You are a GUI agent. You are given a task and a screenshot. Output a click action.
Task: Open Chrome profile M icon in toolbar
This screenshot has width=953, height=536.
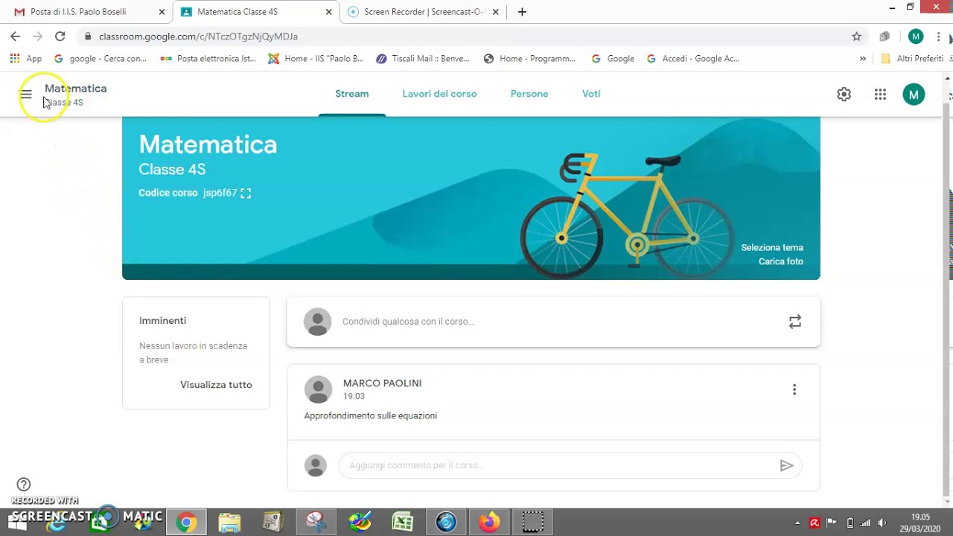[x=916, y=36]
